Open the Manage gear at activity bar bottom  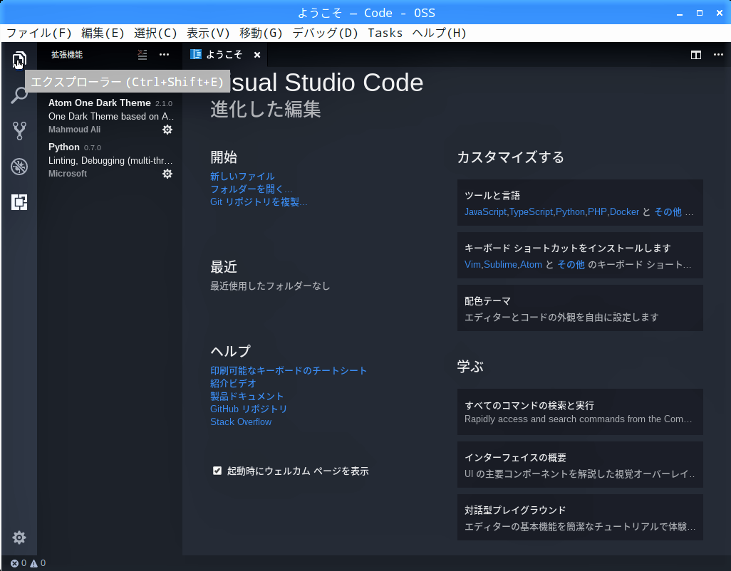pyautogui.click(x=19, y=538)
